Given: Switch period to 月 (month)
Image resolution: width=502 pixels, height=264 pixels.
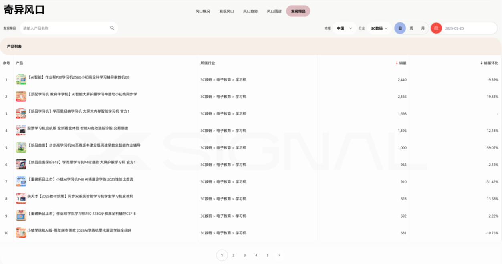Looking at the screenshot, I should tap(423, 28).
